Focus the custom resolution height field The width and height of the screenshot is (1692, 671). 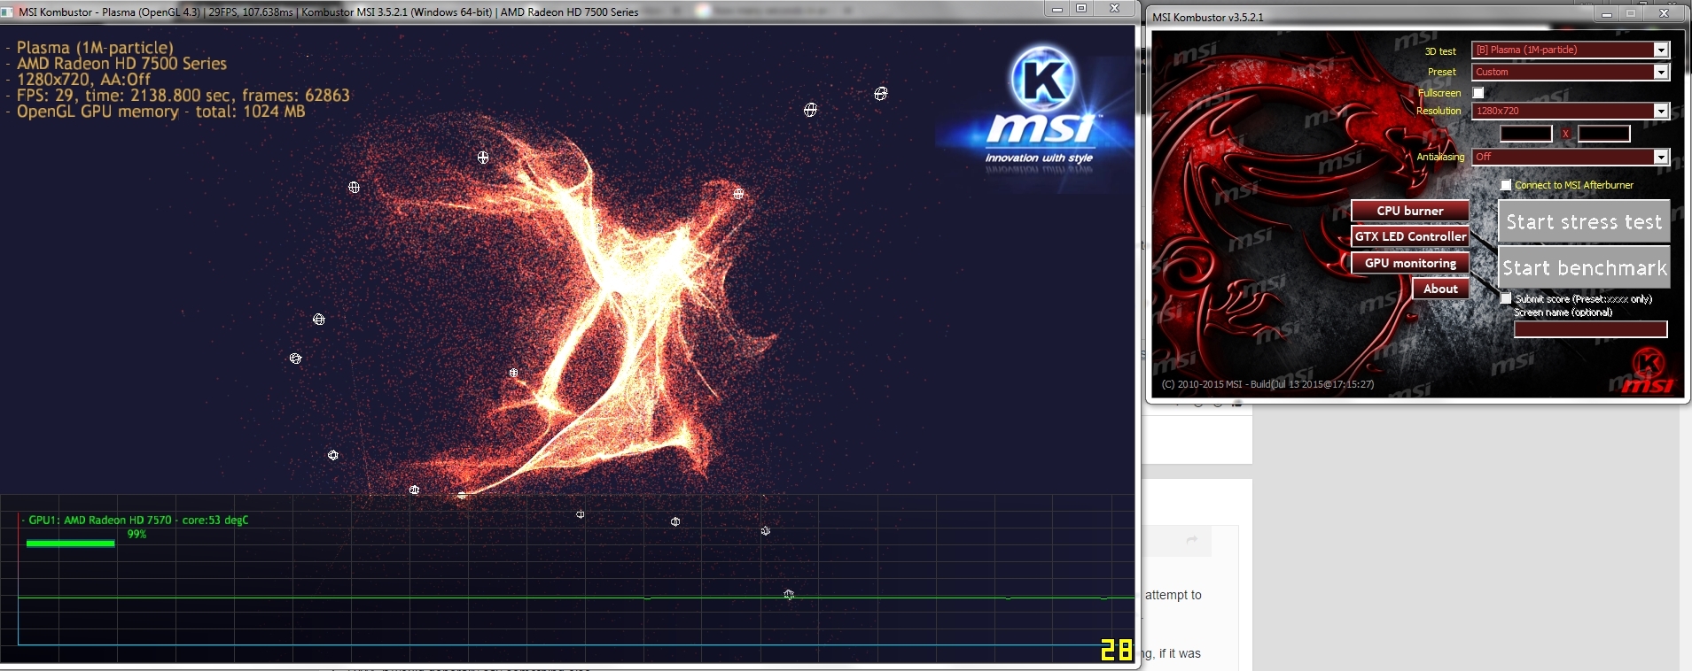(1603, 134)
